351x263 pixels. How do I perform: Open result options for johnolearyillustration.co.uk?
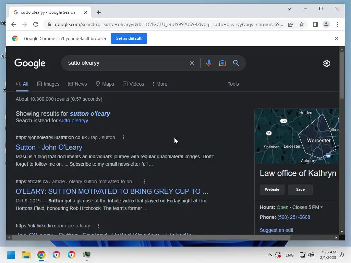pyautogui.click(x=123, y=137)
